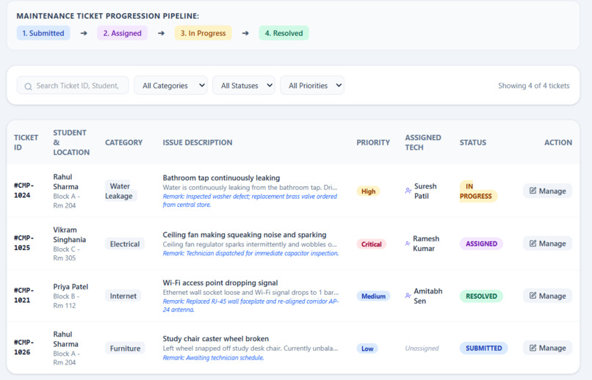Click the edit icon on #CMP-1024 Manage
Screen dimensions: 592x380
(533, 191)
